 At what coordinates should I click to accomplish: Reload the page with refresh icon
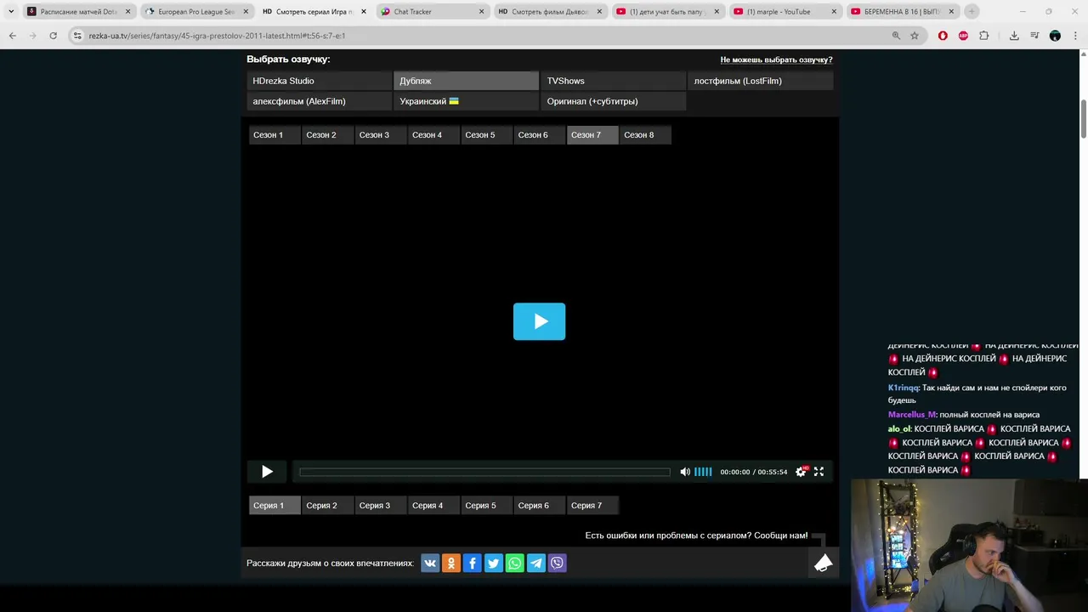pyautogui.click(x=53, y=36)
